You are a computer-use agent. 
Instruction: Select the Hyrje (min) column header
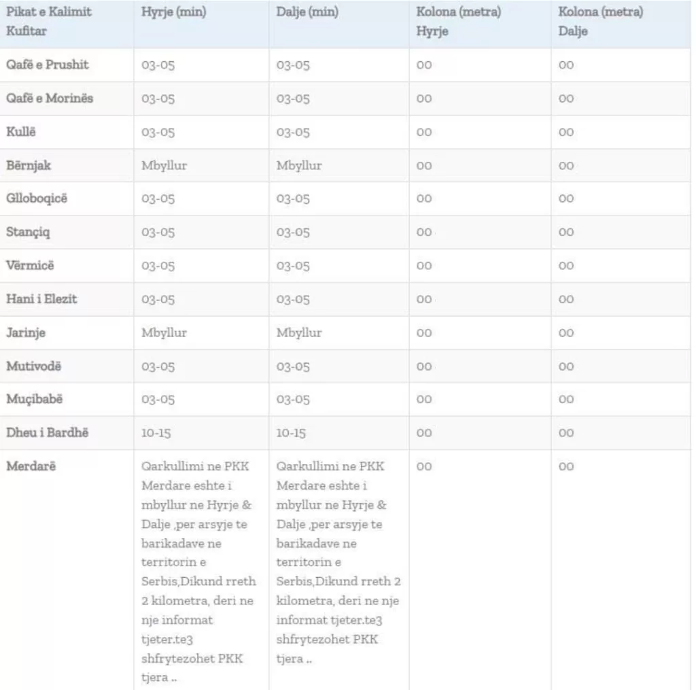(173, 12)
